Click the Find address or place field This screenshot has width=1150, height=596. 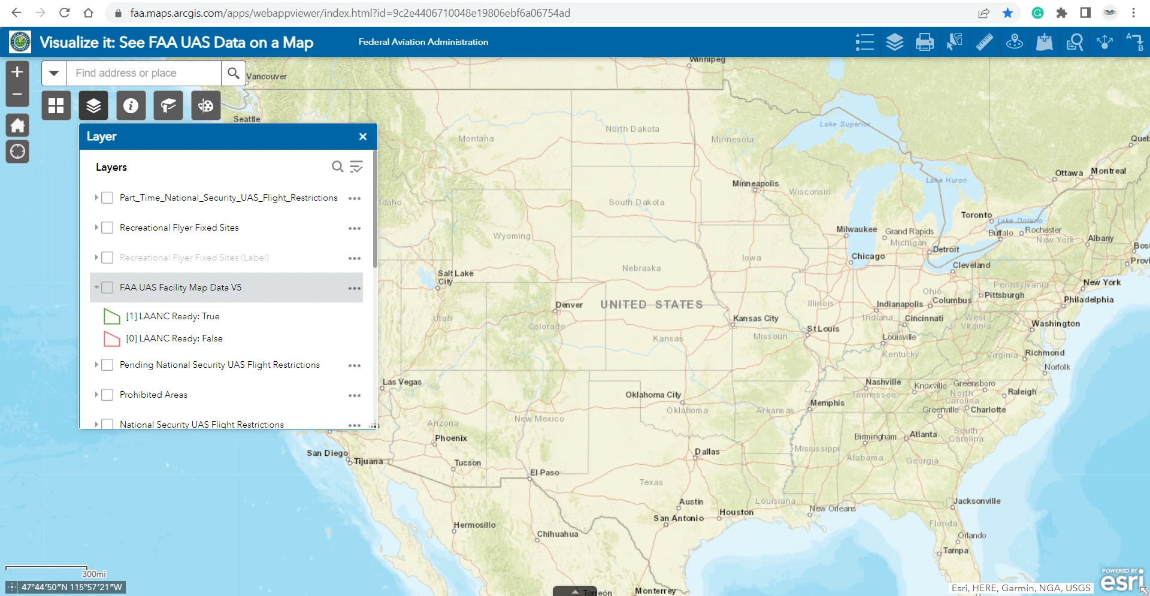(x=144, y=73)
